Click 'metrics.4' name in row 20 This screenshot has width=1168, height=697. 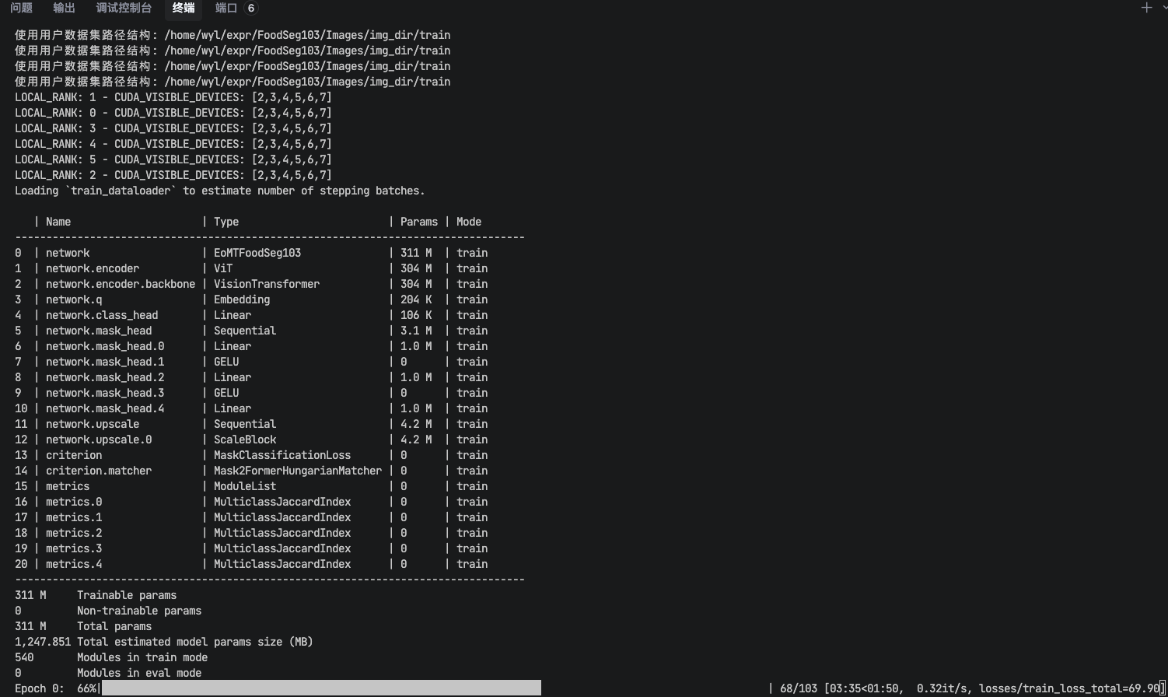coord(74,564)
